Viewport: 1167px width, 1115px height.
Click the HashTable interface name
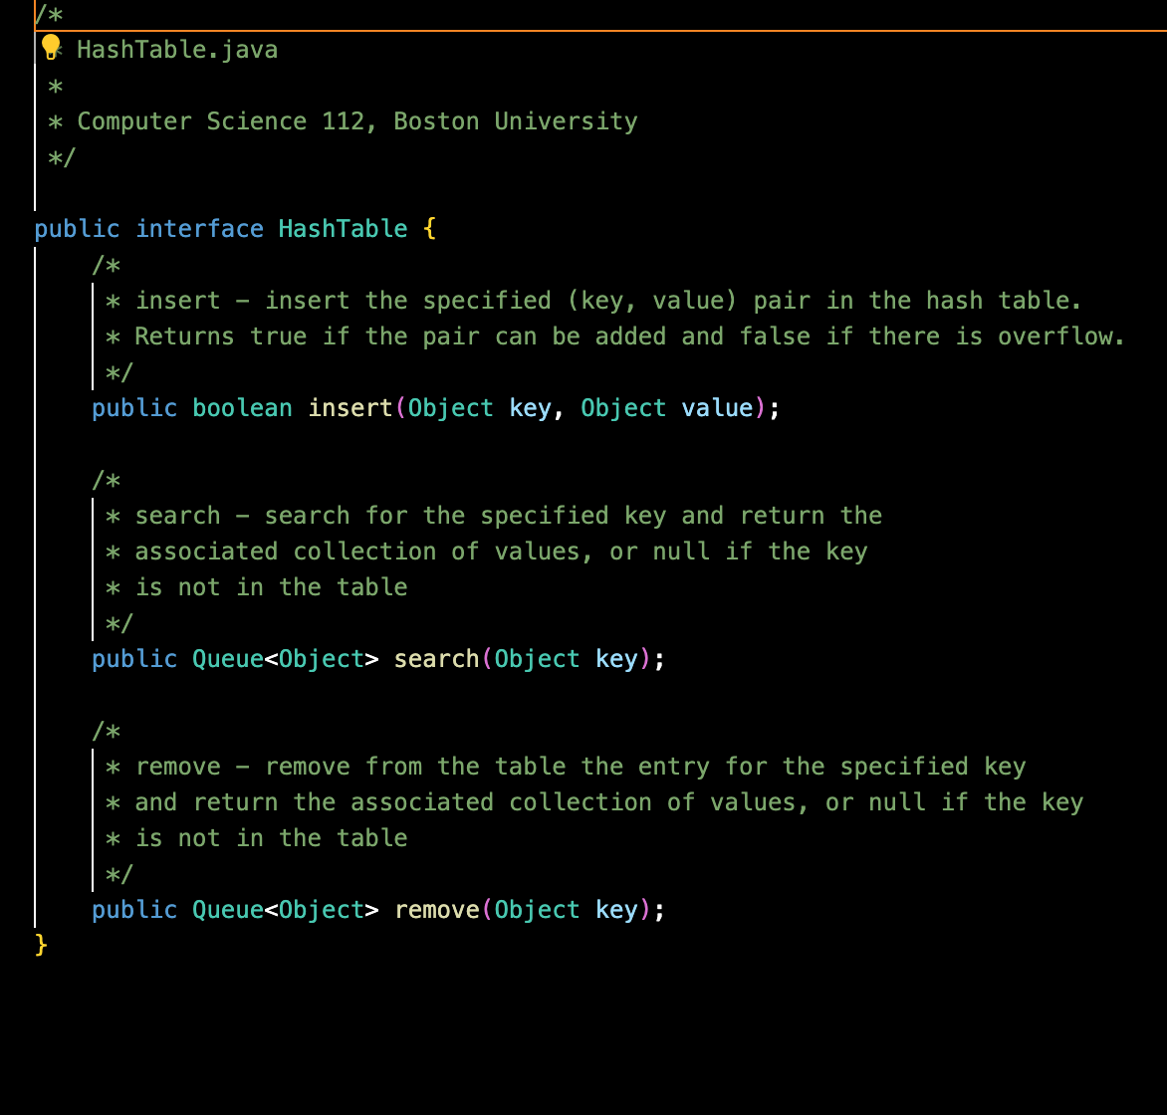[342, 228]
